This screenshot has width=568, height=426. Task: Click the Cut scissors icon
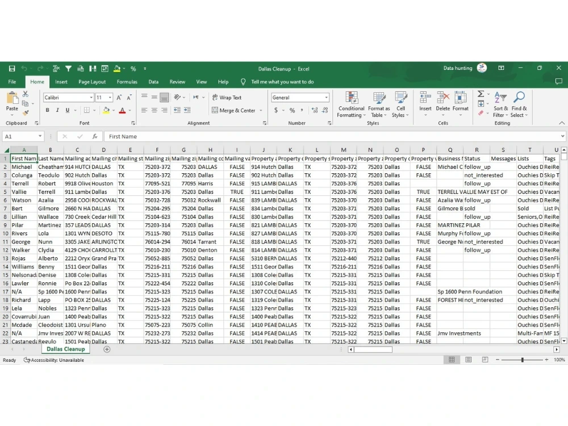[x=26, y=94]
